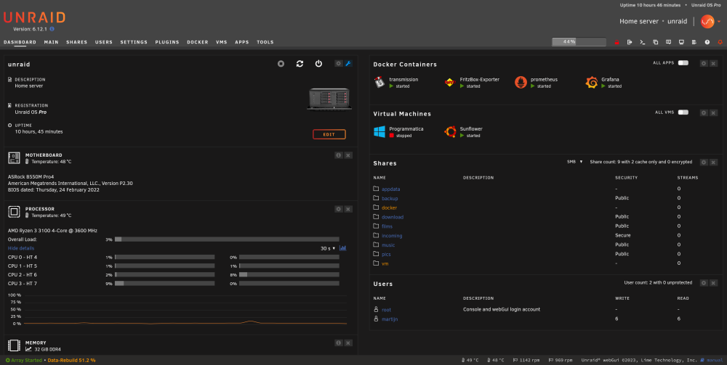Click the Grafana container icon
Viewport: 727px width, 365px height.
tap(592, 82)
